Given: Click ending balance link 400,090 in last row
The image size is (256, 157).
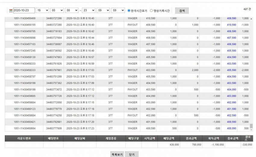Looking at the screenshot, I should 232,128.
